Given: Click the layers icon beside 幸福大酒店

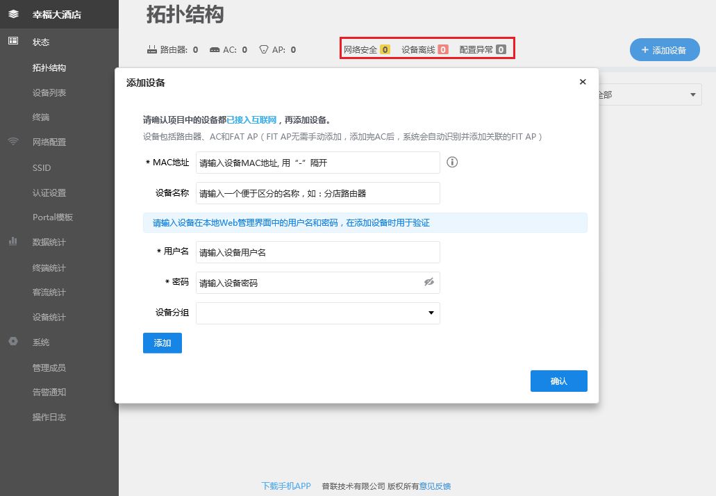Looking at the screenshot, I should coord(13,14).
